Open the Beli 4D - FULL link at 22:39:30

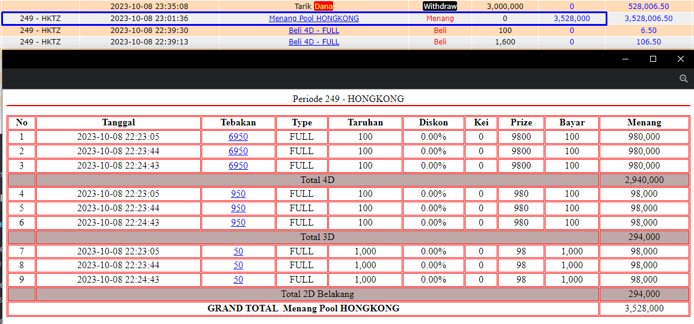point(314,31)
